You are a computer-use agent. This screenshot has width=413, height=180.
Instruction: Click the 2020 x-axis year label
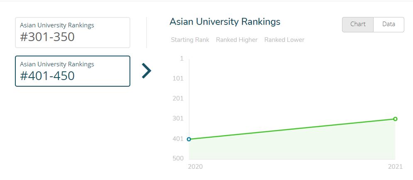(x=195, y=167)
